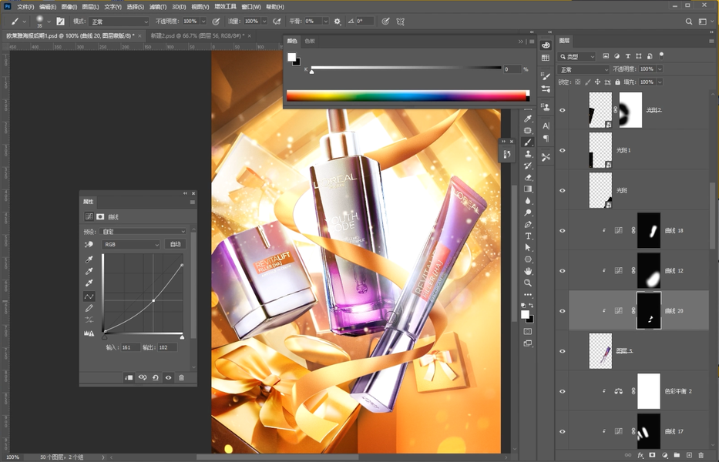Click the 自动 auto button in Curves
The height and width of the screenshot is (462, 719).
click(175, 244)
